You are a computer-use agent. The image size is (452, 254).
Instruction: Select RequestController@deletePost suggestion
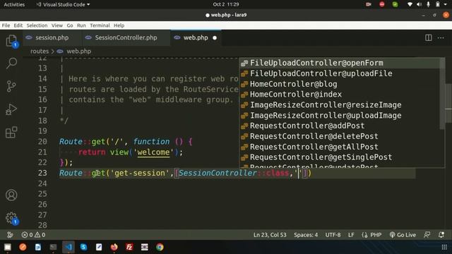click(340, 136)
